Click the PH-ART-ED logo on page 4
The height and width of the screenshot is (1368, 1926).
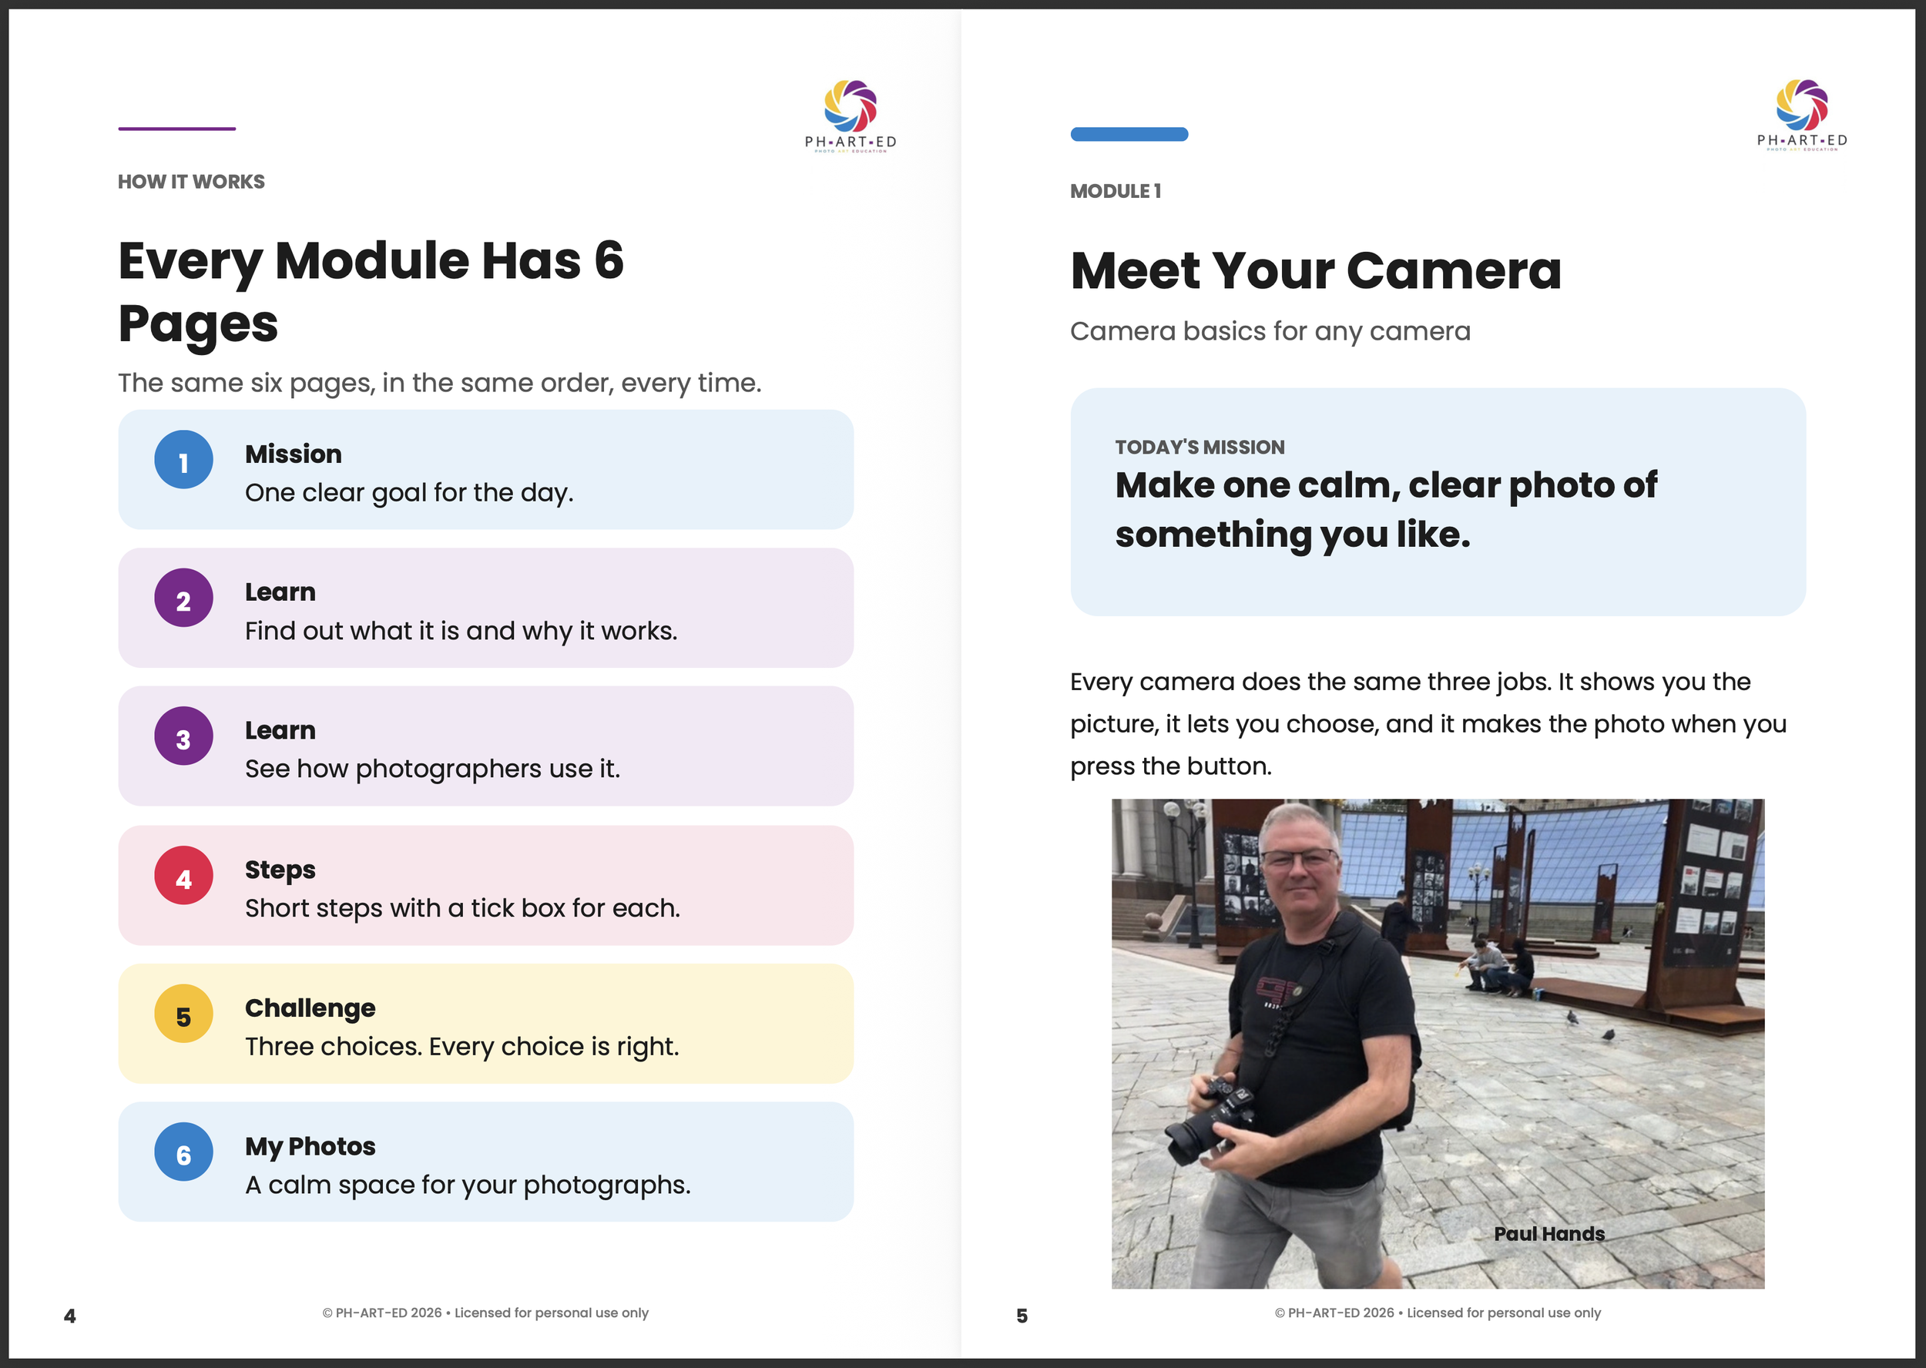850,116
